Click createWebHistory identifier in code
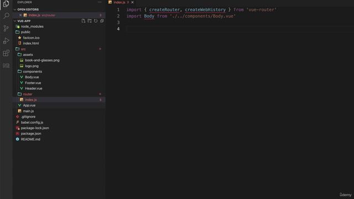This screenshot has height=199, width=354. [205, 10]
